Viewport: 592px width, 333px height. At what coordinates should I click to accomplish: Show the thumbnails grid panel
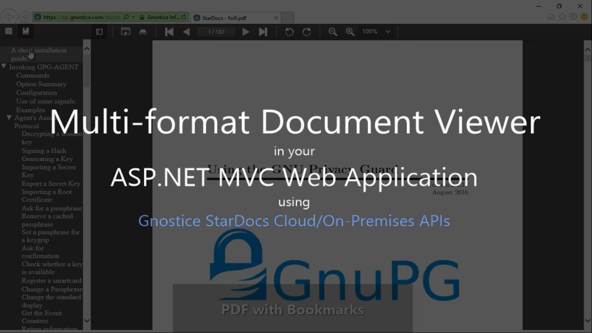(8, 31)
